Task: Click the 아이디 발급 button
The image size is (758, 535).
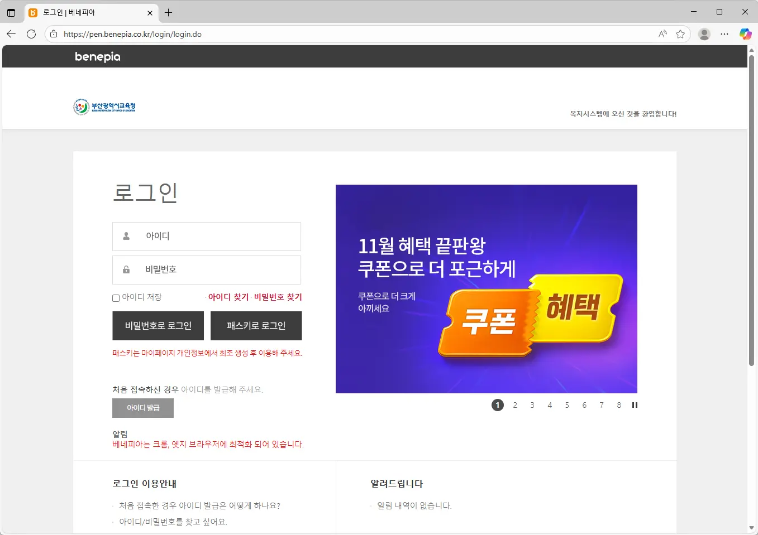Action: pos(143,408)
